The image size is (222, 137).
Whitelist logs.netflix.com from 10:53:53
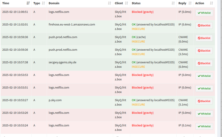(x=204, y=76)
